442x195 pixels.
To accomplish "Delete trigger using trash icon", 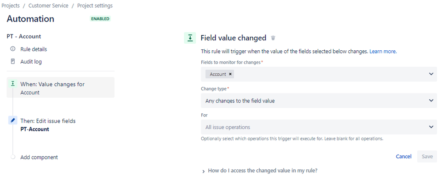I will pyautogui.click(x=273, y=38).
